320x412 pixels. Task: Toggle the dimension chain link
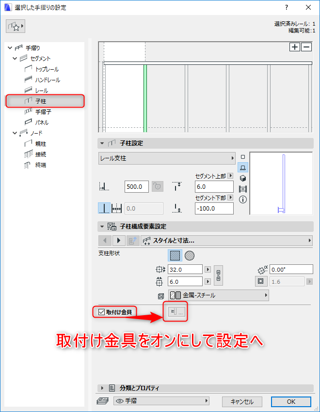pyautogui.click(x=218, y=275)
